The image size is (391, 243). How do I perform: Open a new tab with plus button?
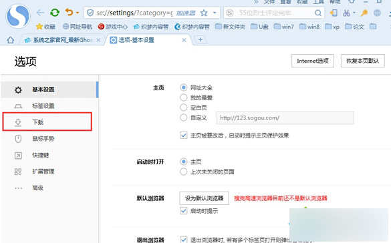click(201, 40)
